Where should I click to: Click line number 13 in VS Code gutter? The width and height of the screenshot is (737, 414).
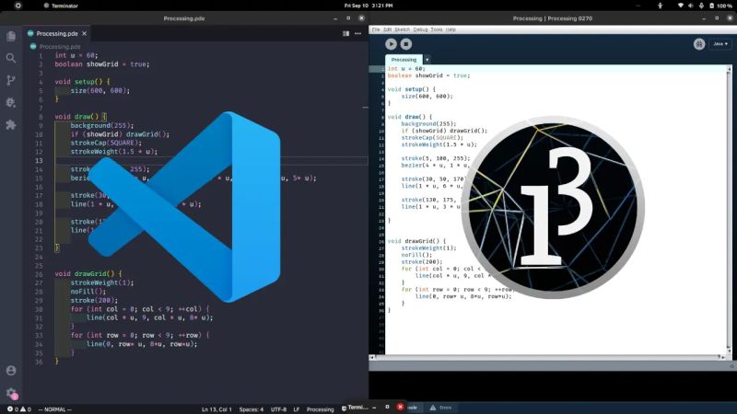(39, 160)
